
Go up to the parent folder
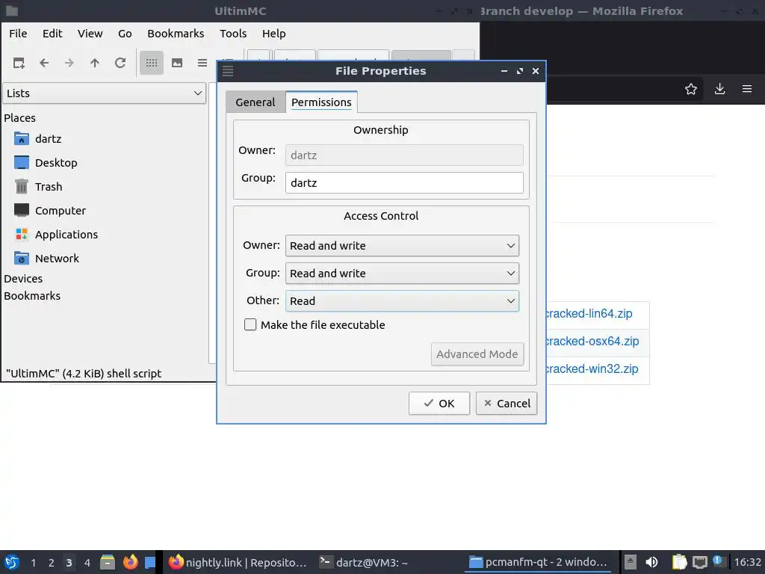[95, 63]
